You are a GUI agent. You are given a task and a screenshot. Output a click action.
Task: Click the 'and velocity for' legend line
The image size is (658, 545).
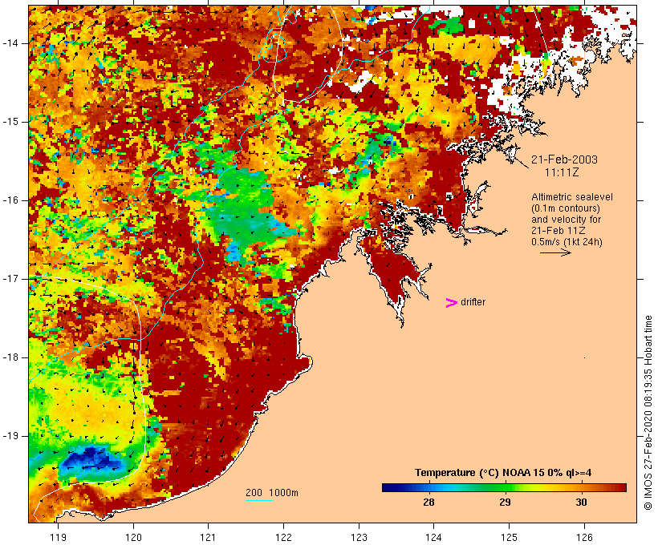566,220
